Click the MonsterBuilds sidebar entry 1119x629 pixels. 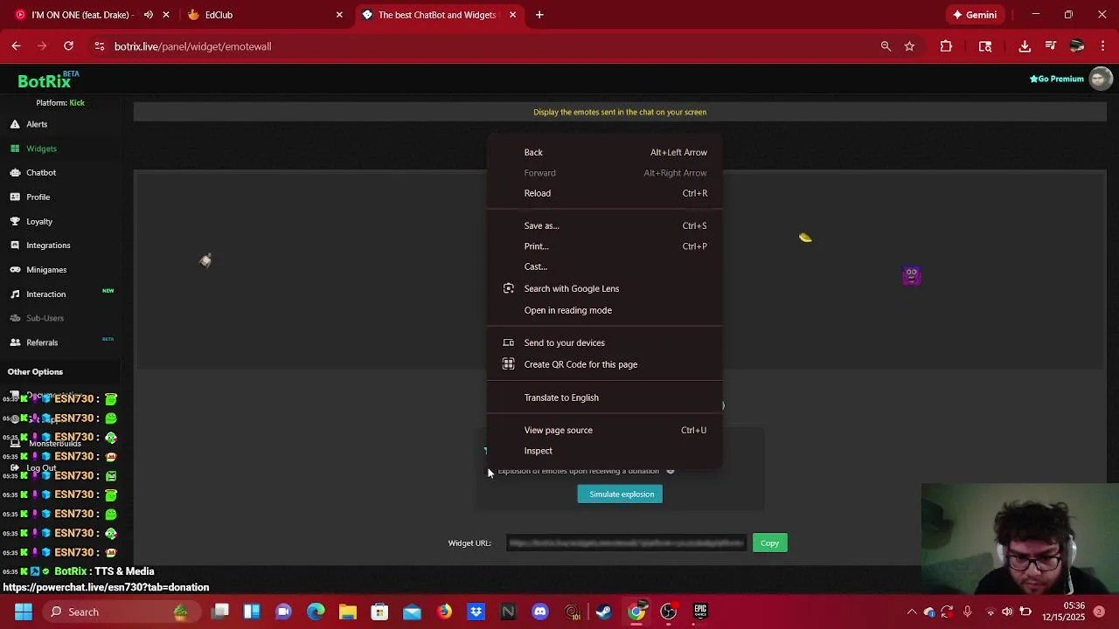point(54,444)
